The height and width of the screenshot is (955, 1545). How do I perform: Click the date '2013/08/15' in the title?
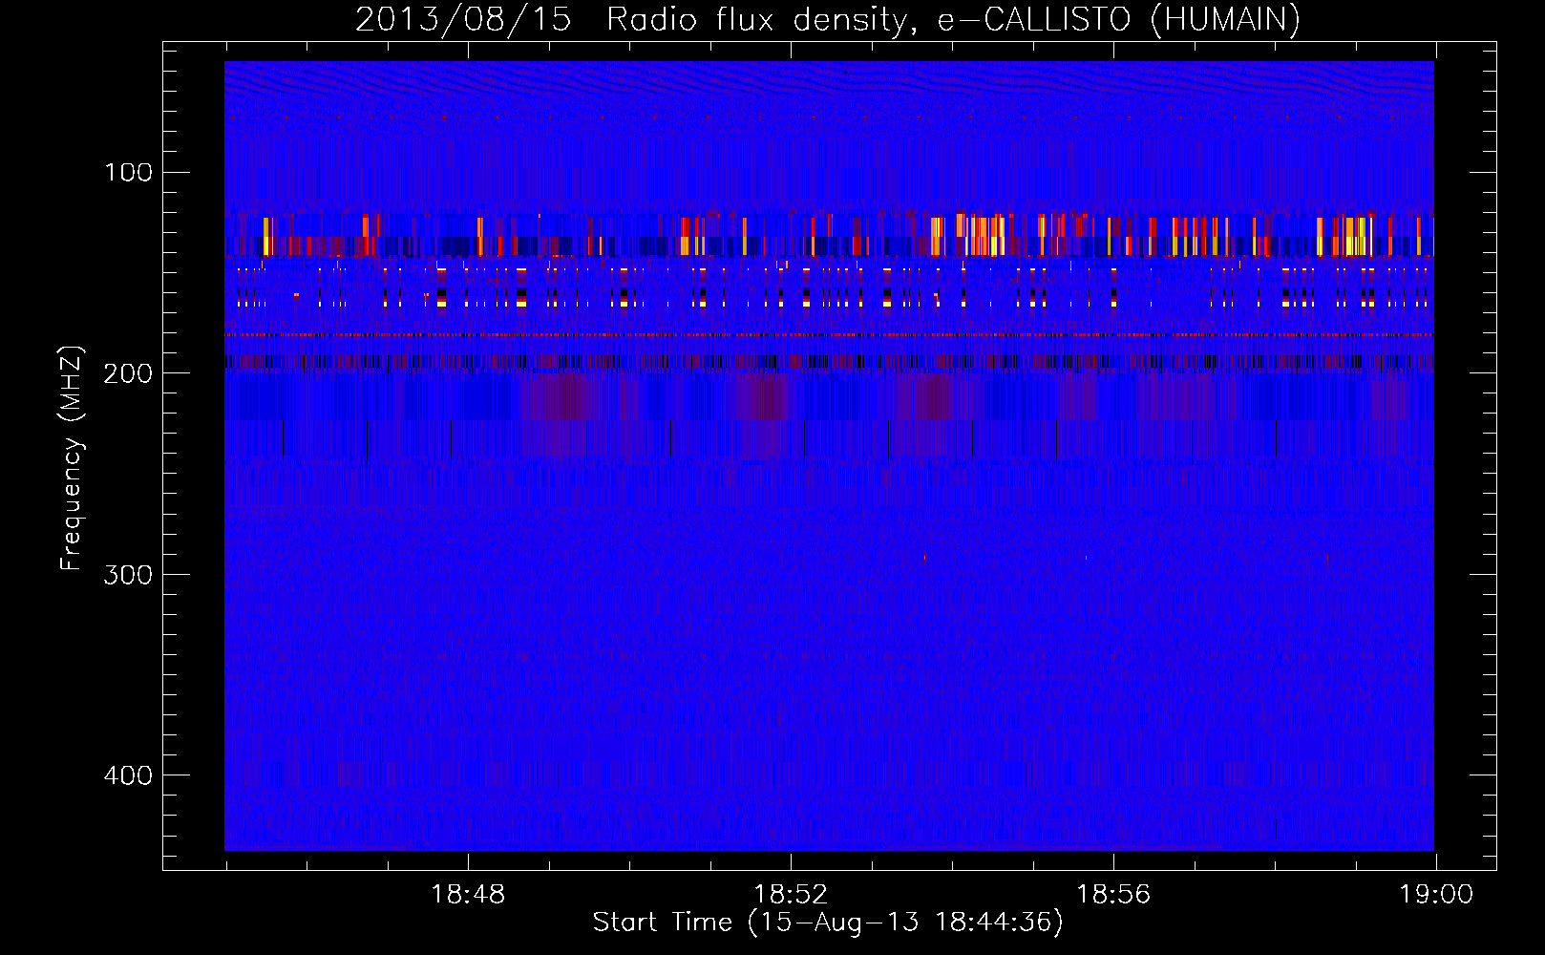point(463,20)
